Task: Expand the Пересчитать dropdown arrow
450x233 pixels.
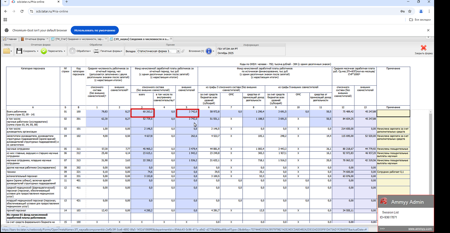Action: [x=64, y=52]
